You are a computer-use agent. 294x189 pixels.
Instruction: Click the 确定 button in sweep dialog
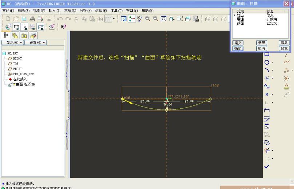pos(238,49)
